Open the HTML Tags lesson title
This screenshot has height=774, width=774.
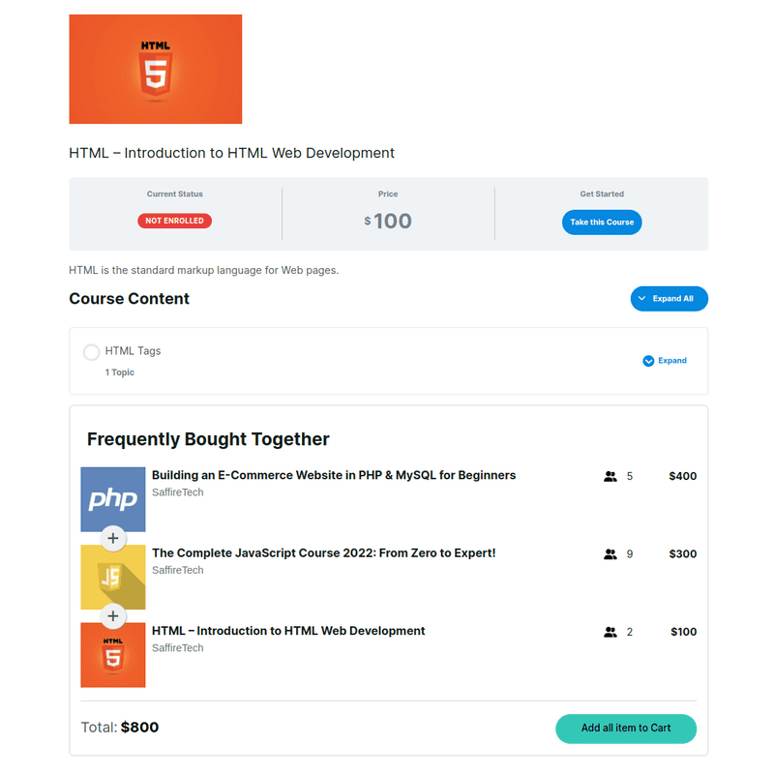(x=133, y=351)
